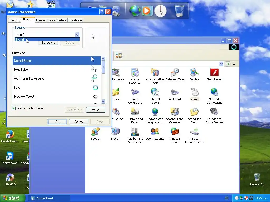
Task: Open the trash bin icon in the dock
Action: pos(179,11)
